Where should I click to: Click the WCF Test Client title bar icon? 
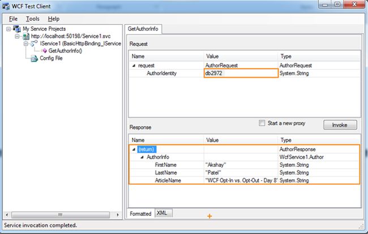(6, 6)
